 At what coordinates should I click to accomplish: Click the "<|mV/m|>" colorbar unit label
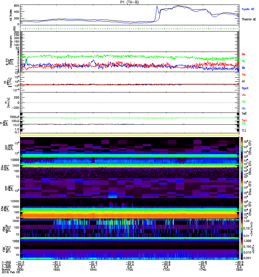click(252, 229)
